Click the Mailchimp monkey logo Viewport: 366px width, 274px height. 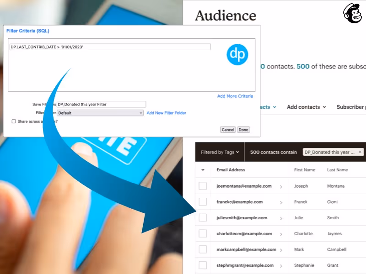tap(352, 13)
